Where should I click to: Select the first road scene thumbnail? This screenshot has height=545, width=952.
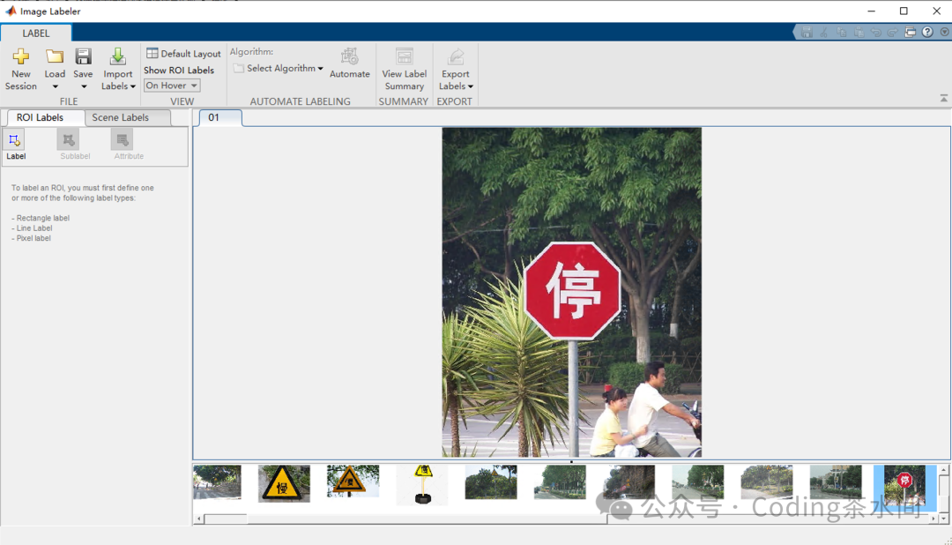pos(218,482)
